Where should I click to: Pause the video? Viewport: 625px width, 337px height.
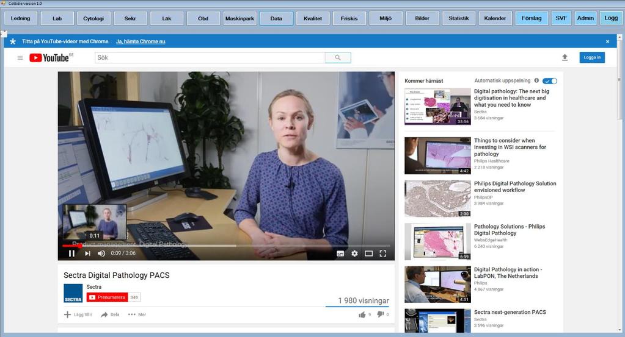[x=71, y=253]
